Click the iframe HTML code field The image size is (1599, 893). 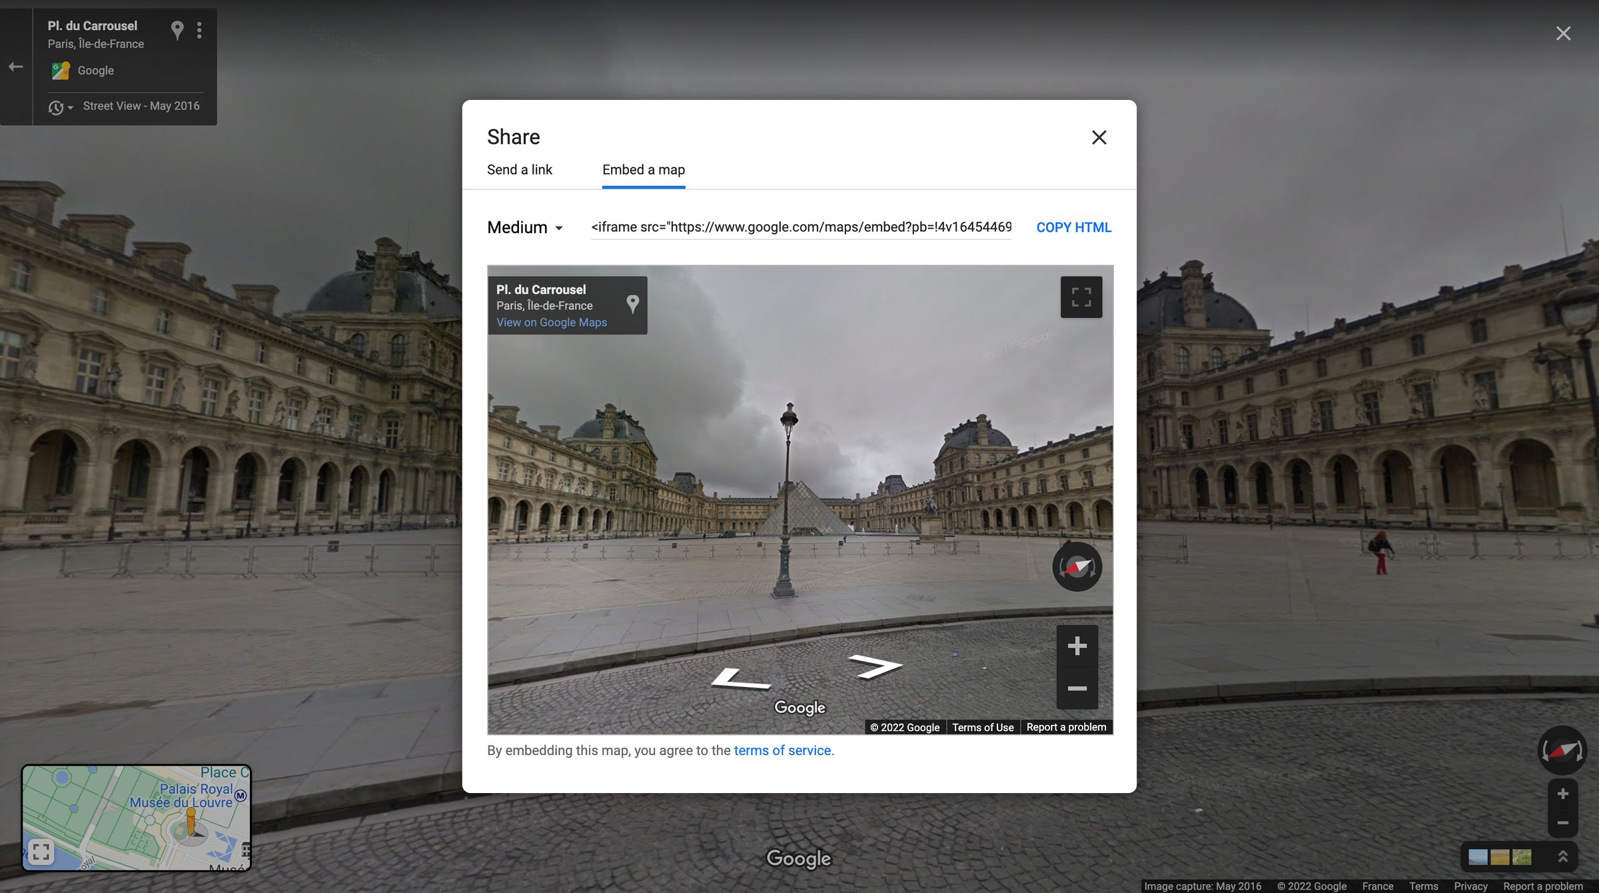point(801,227)
